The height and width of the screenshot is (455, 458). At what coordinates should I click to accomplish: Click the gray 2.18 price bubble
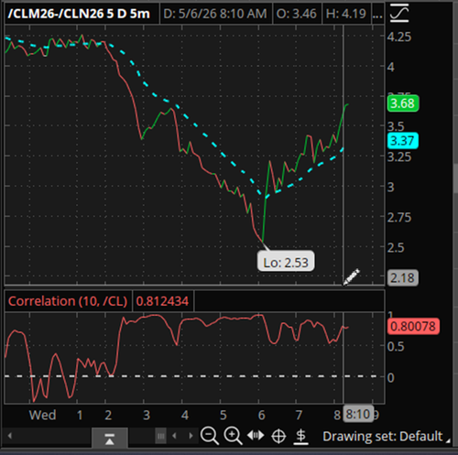tap(402, 277)
